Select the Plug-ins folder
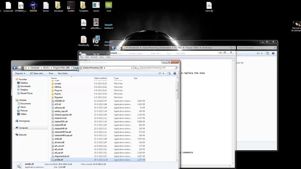The image size is (301, 169). coord(58,91)
